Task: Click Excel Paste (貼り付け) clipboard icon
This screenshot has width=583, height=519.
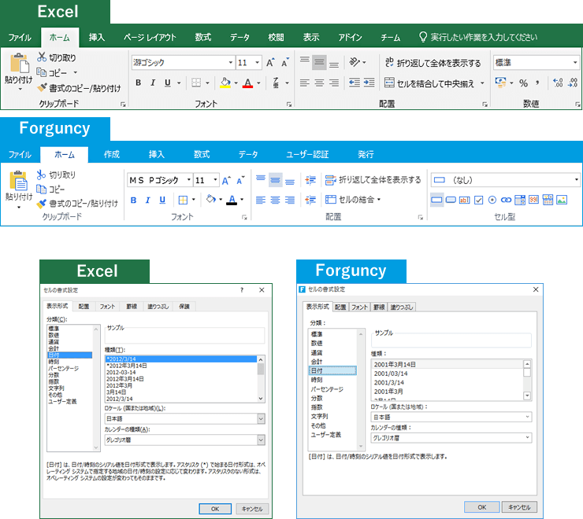Action: pos(20,63)
